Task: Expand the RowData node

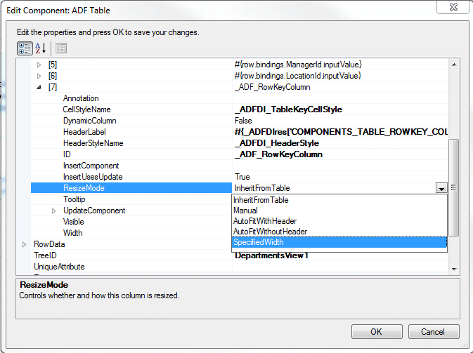Action: pos(24,244)
